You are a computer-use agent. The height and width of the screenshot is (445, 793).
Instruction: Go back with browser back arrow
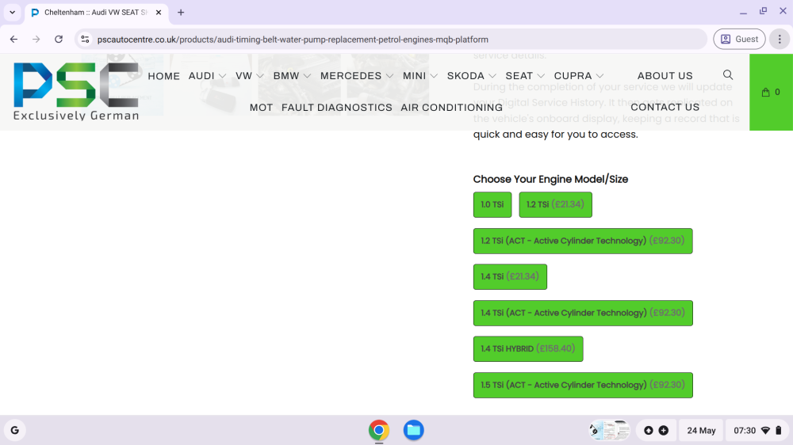tap(13, 39)
